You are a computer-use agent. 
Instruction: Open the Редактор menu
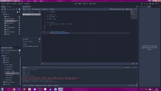[x=20, y=4]
